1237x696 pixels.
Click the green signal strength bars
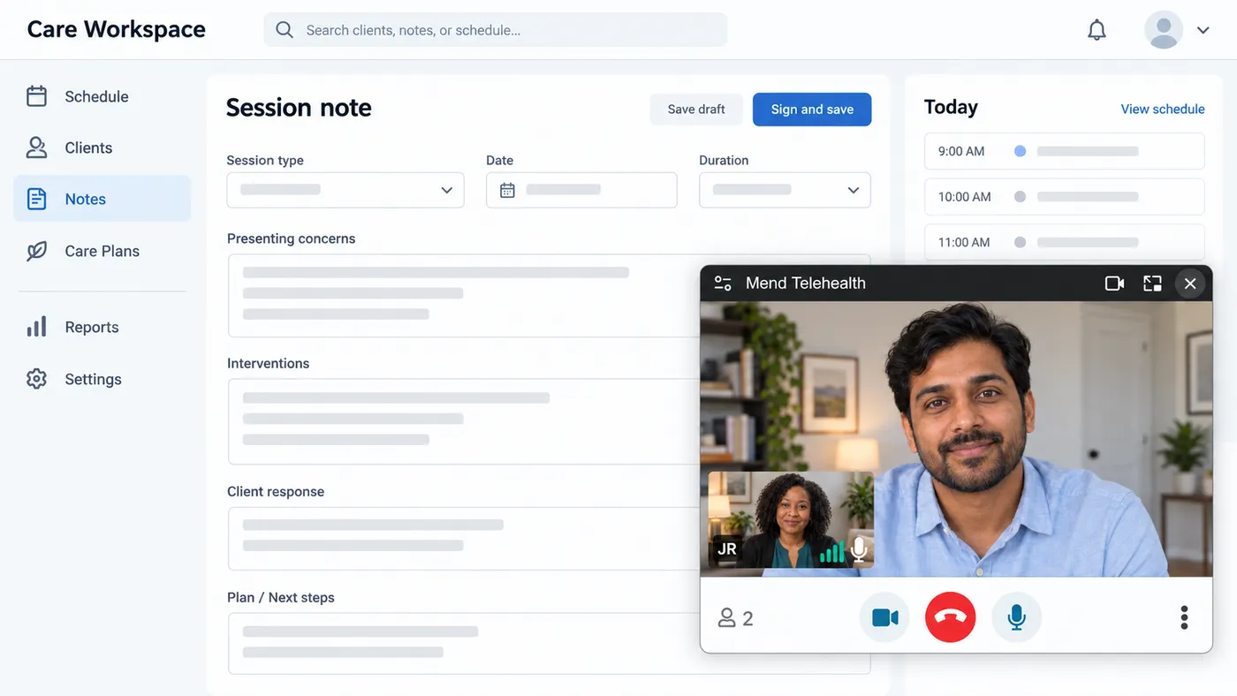click(831, 552)
